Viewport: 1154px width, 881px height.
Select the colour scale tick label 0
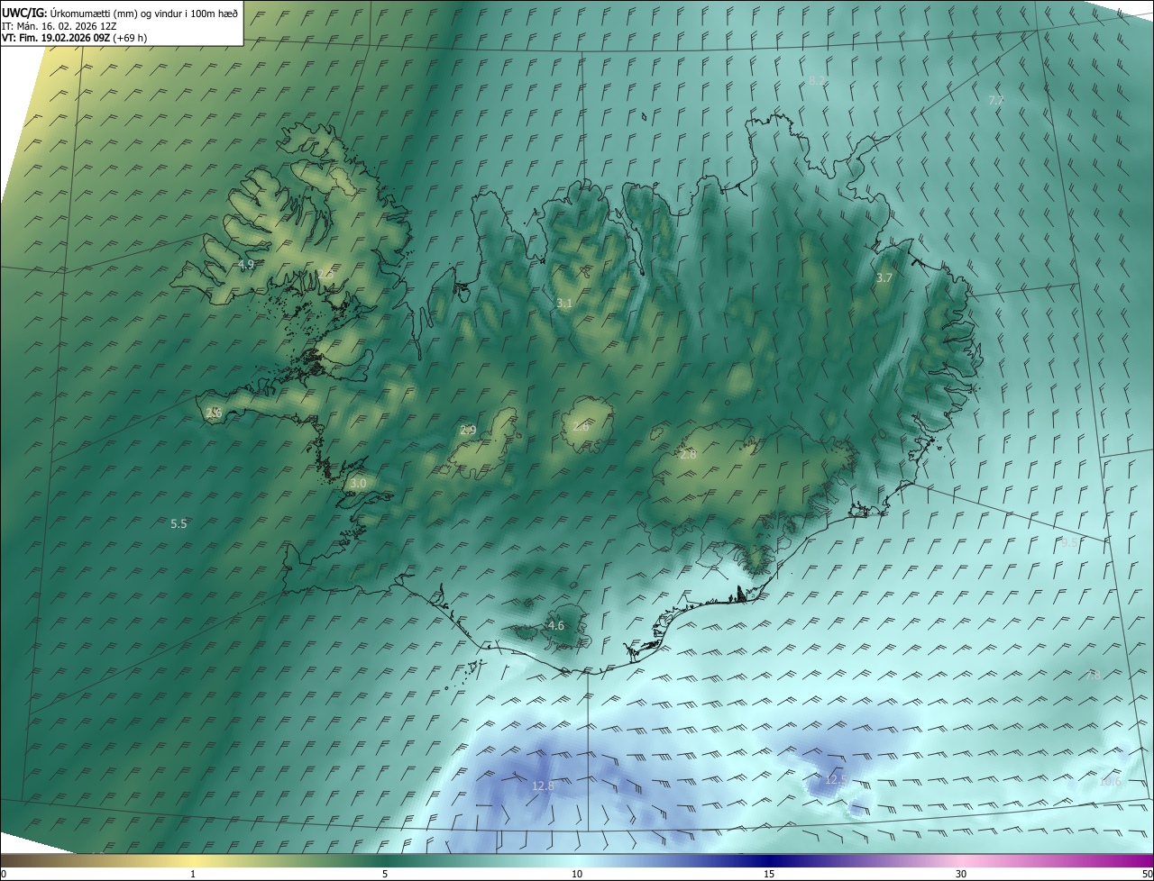pos(4,874)
